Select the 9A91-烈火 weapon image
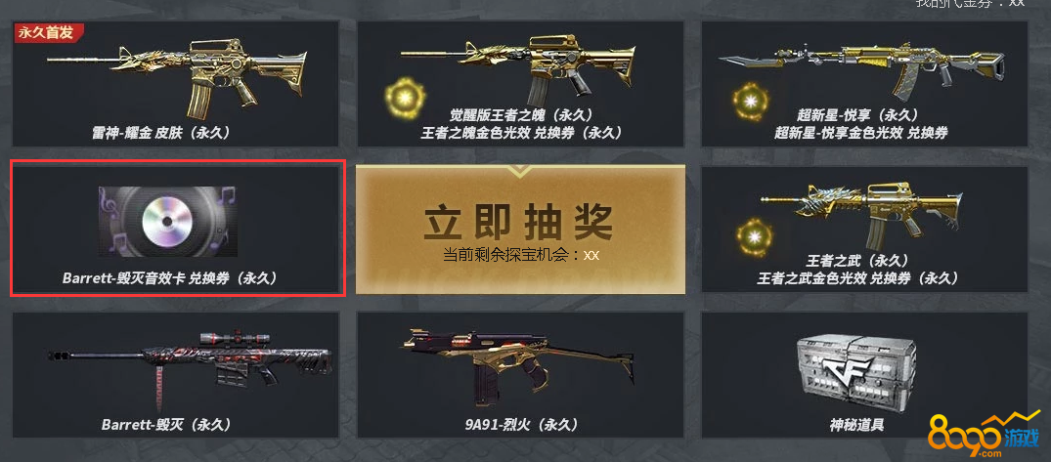The width and height of the screenshot is (1051, 462). point(519,367)
